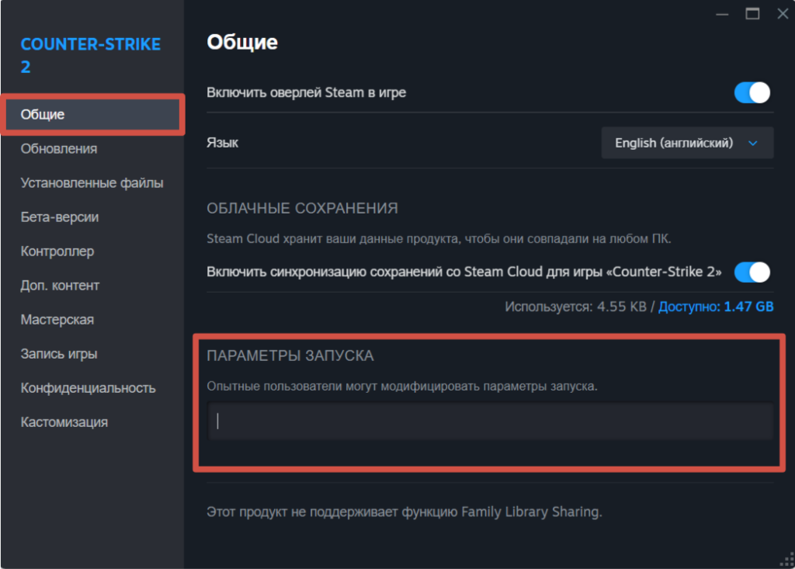Image resolution: width=795 pixels, height=569 pixels.
Task: Select Запись игры in sidebar
Action: [59, 354]
